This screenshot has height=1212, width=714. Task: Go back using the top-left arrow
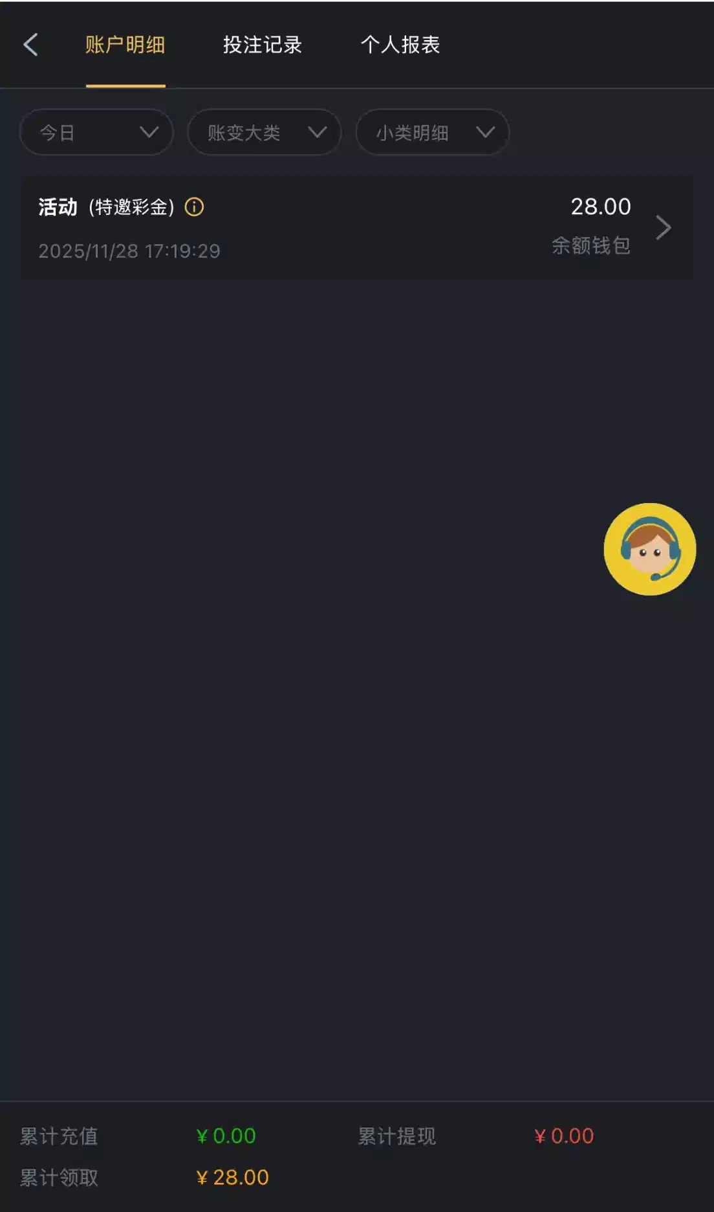pos(30,45)
